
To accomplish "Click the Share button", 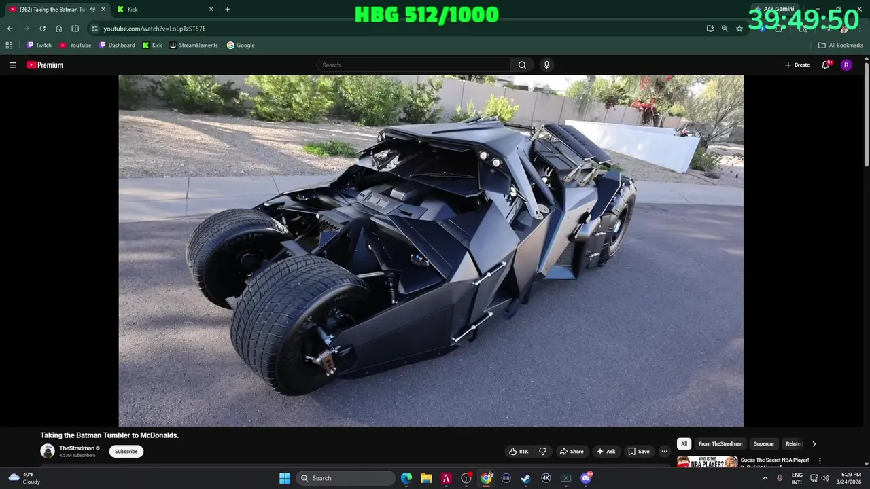I will tap(572, 452).
